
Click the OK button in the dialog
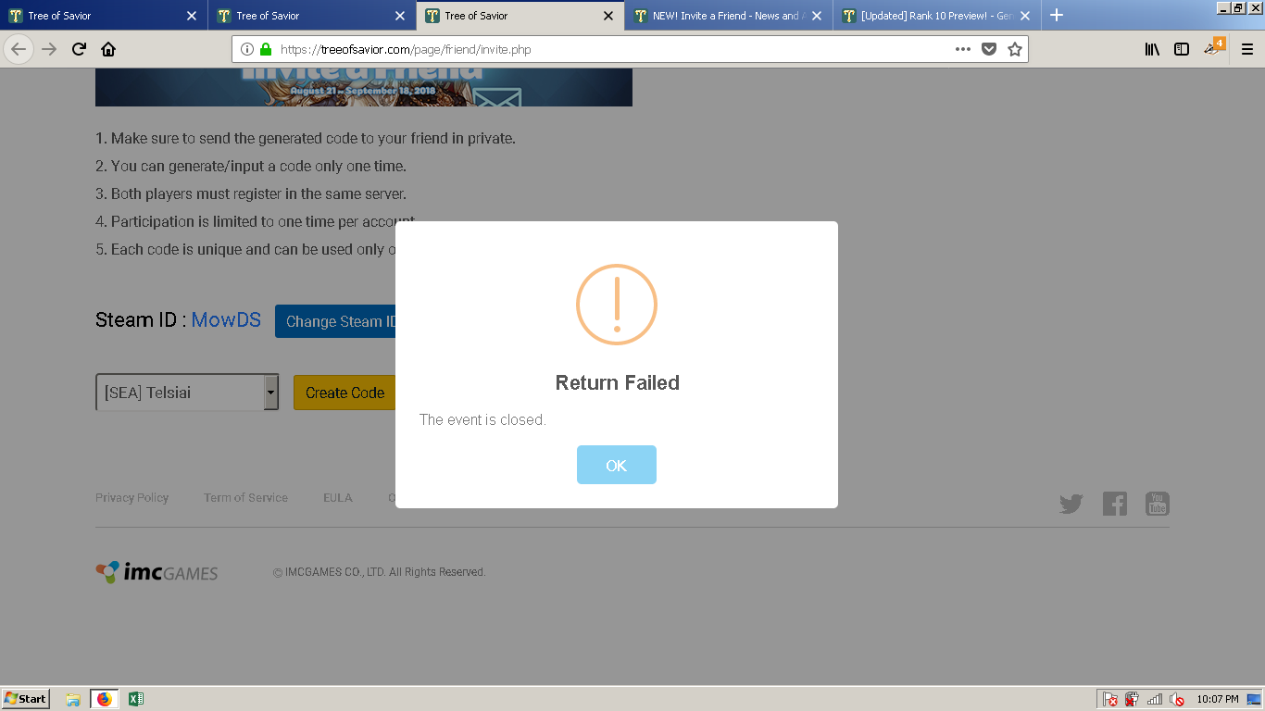point(616,465)
